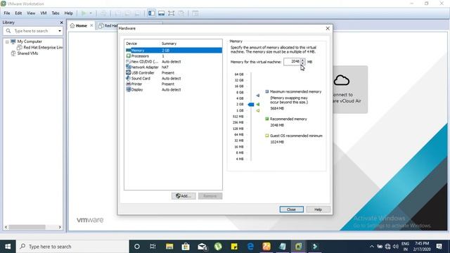Click the take snapshot toolbar icon
Screen dimensions: 450x253
[x=117, y=13]
